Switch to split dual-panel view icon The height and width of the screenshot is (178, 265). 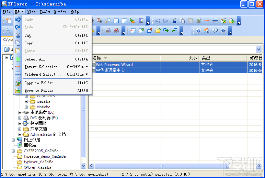pyautogui.click(x=116, y=21)
